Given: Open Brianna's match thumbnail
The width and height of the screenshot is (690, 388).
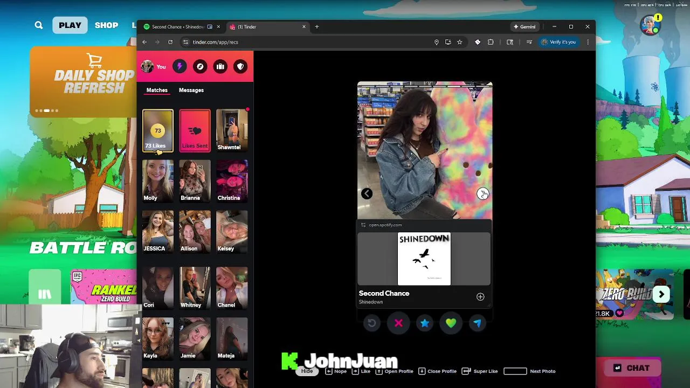Looking at the screenshot, I should tap(195, 182).
